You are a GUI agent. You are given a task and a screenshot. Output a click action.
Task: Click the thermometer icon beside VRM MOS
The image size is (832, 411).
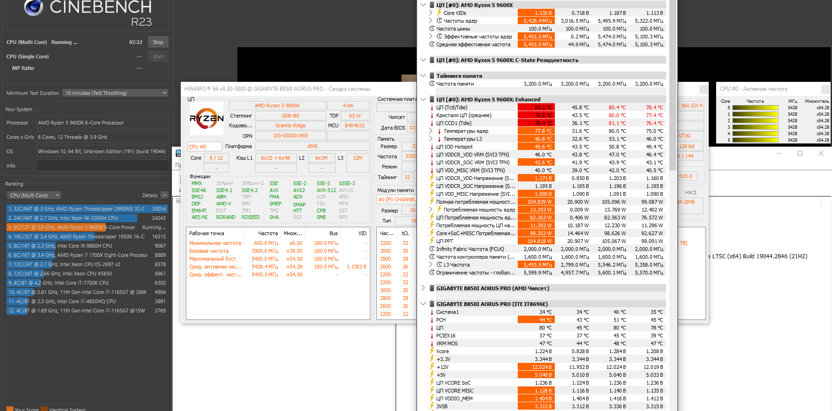(432, 343)
